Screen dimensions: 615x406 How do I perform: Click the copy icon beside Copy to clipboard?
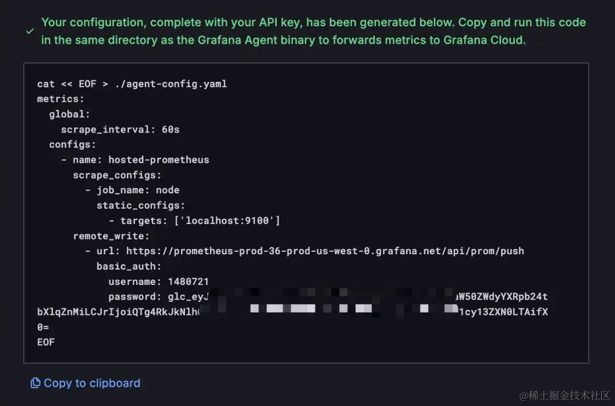(x=35, y=383)
